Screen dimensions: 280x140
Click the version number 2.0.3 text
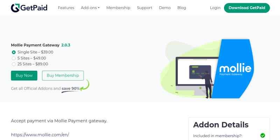tap(66, 45)
